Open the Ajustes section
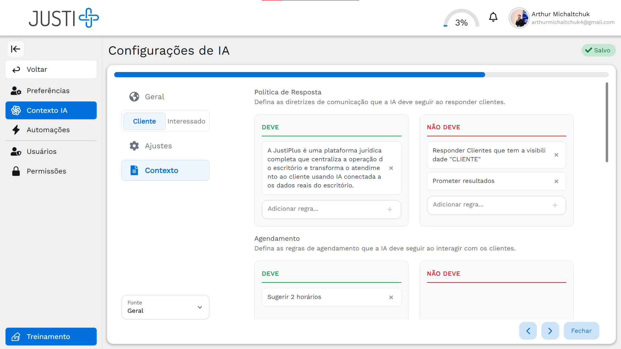The height and width of the screenshot is (349, 621). pyautogui.click(x=158, y=146)
